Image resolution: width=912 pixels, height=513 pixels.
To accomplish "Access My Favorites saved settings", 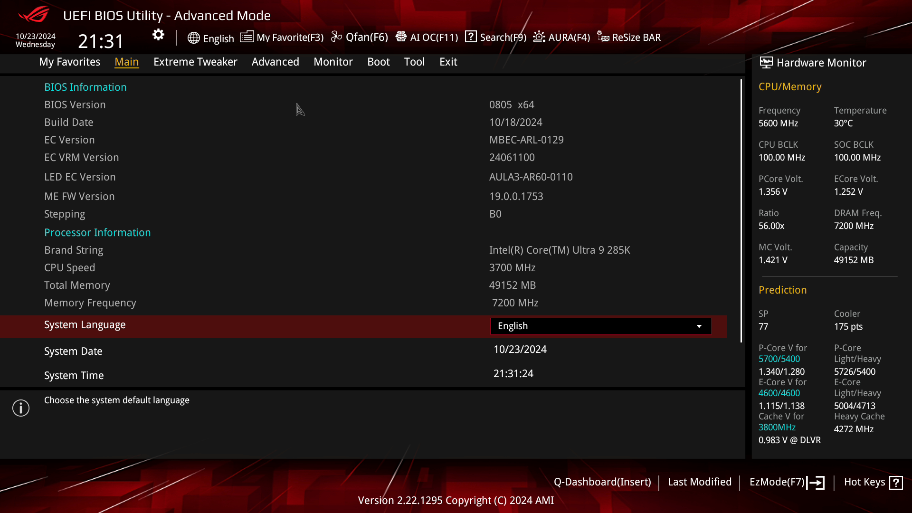I will [69, 61].
